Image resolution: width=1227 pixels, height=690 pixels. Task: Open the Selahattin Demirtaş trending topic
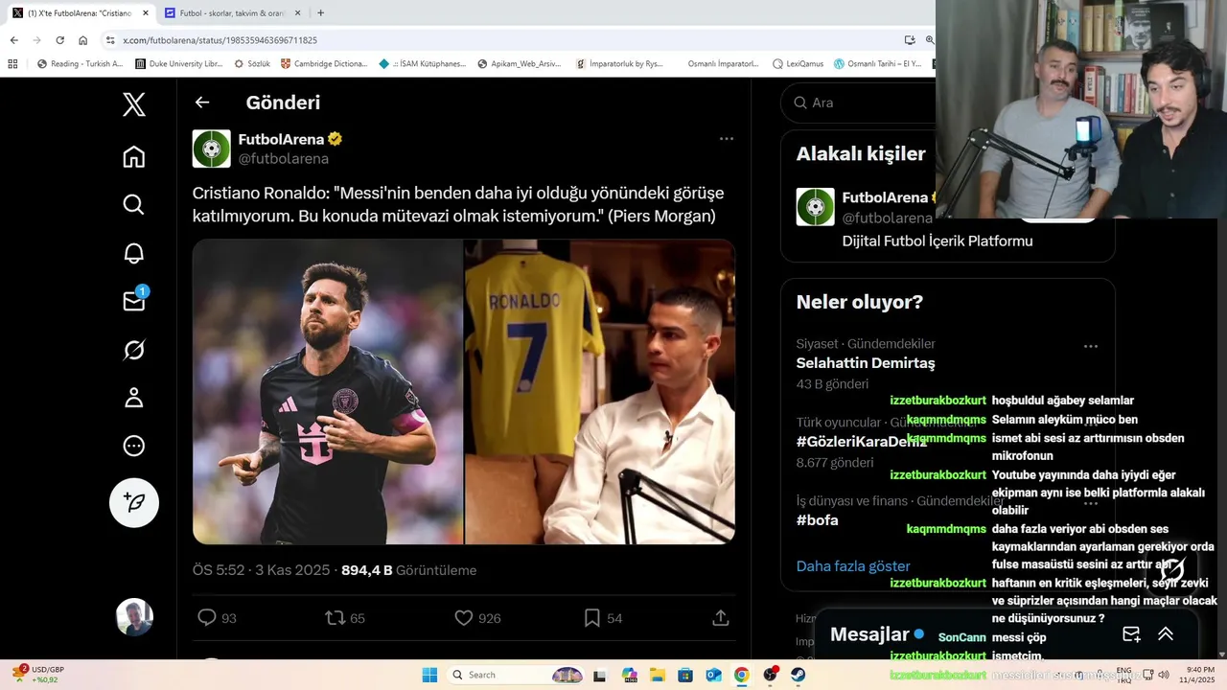(866, 363)
